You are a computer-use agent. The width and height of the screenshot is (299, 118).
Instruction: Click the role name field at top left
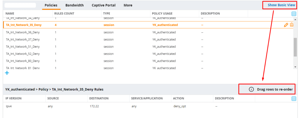(20, 5)
